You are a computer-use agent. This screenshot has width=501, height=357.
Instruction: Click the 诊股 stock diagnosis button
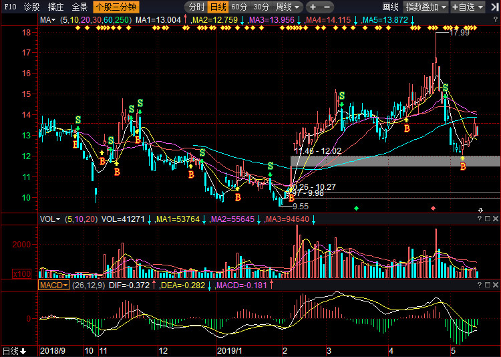[x=31, y=7]
